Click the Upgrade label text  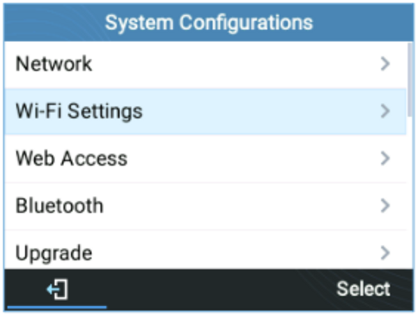(54, 254)
